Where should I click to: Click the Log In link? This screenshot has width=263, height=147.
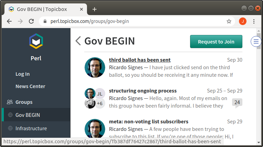point(22,74)
